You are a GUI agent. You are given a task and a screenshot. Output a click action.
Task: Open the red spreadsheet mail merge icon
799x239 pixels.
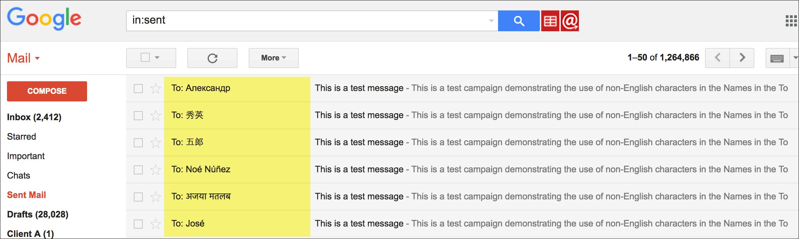[x=550, y=21]
